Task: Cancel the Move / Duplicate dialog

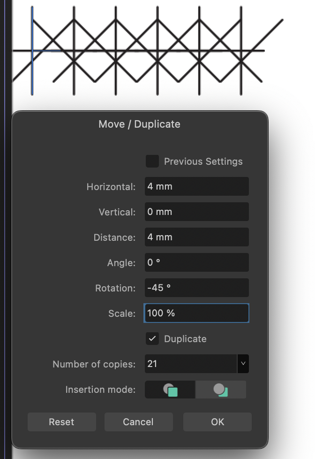Action: point(138,421)
